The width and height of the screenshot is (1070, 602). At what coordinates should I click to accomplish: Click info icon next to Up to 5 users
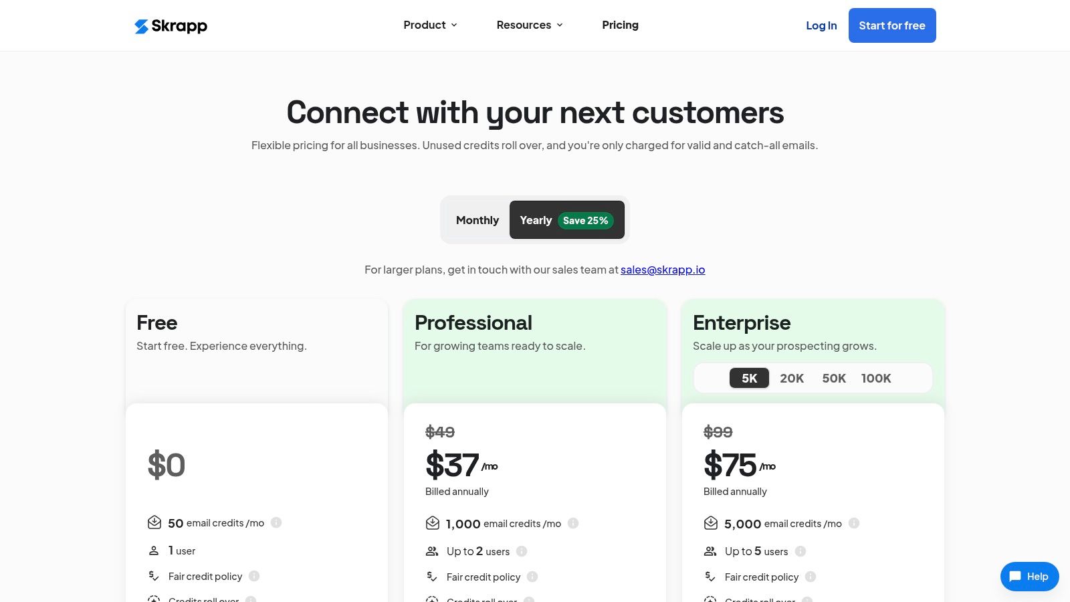click(800, 551)
